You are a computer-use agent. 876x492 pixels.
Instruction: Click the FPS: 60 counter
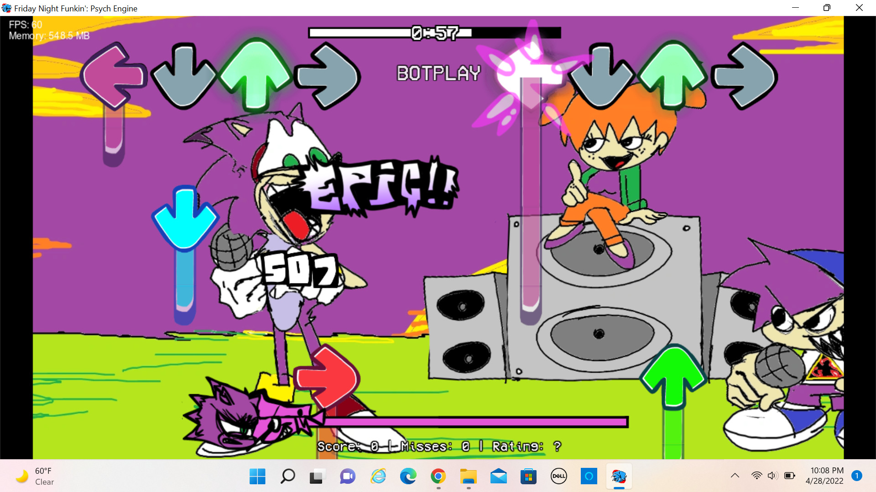point(26,25)
